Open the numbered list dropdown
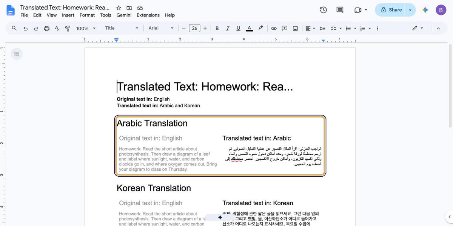Image resolution: width=453 pixels, height=226 pixels. [x=365, y=28]
